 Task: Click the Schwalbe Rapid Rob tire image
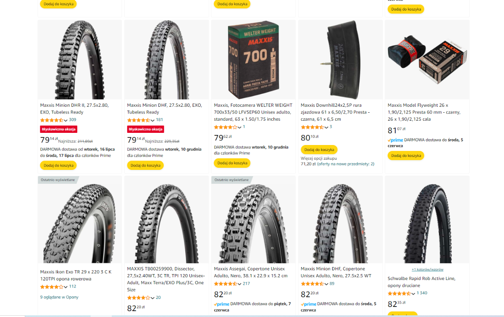tap(427, 223)
